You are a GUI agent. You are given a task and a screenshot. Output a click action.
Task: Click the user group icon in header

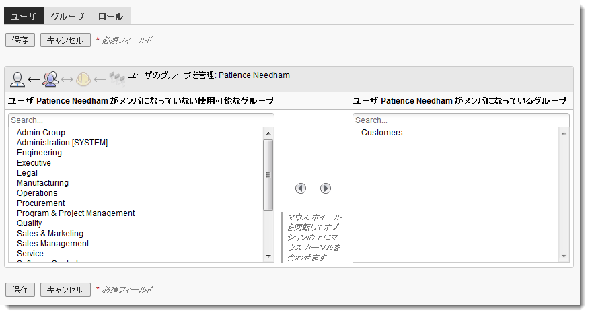[50, 79]
